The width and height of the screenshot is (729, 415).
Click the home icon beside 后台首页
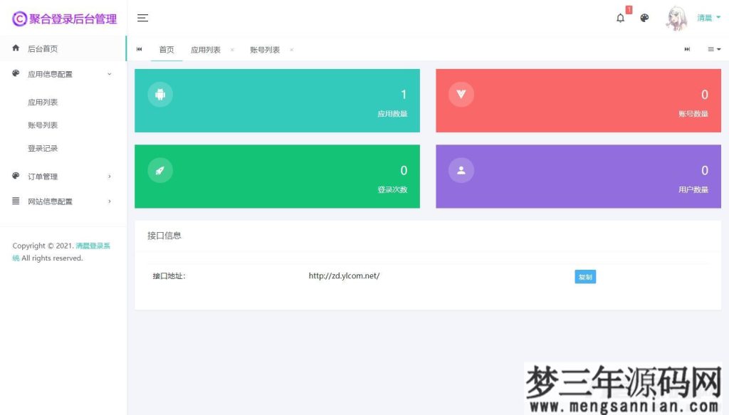(x=15, y=48)
